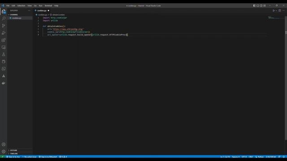The height and width of the screenshot is (161, 287).
Task: Click the Sign in item in status bar
Action: (x=13, y=157)
